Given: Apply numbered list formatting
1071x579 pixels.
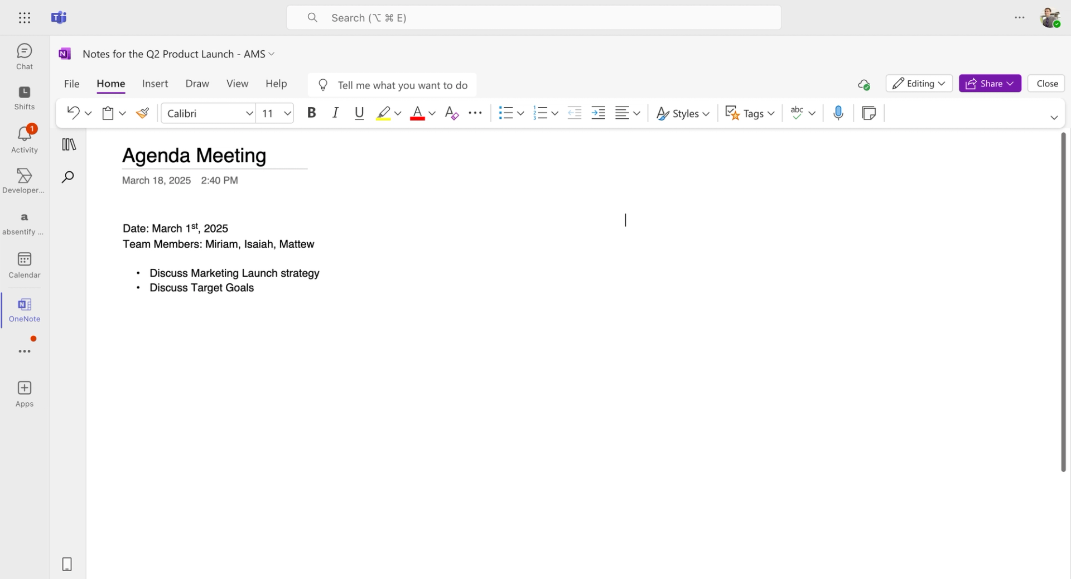Looking at the screenshot, I should (x=540, y=113).
